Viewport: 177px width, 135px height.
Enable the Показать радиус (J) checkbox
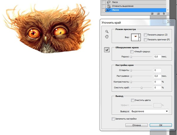(145, 35)
